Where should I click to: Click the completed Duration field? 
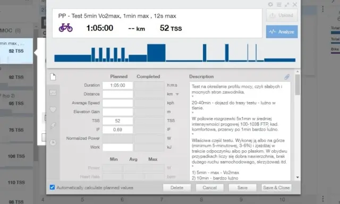tap(149, 86)
